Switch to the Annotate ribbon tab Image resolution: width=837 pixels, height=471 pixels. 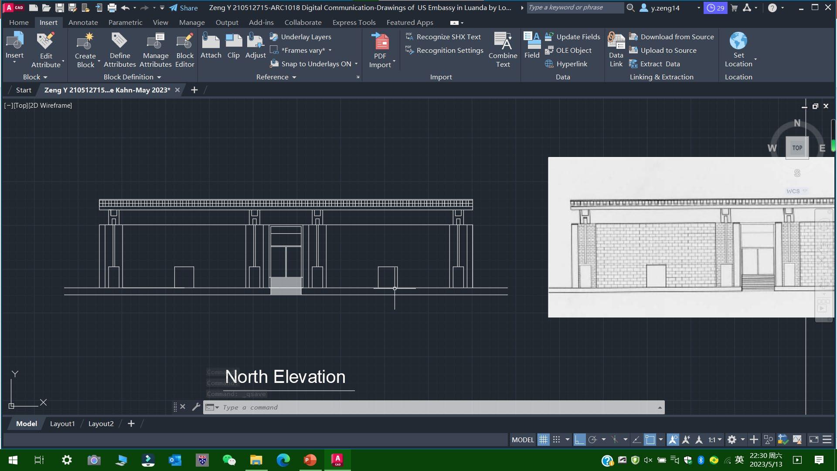click(83, 22)
